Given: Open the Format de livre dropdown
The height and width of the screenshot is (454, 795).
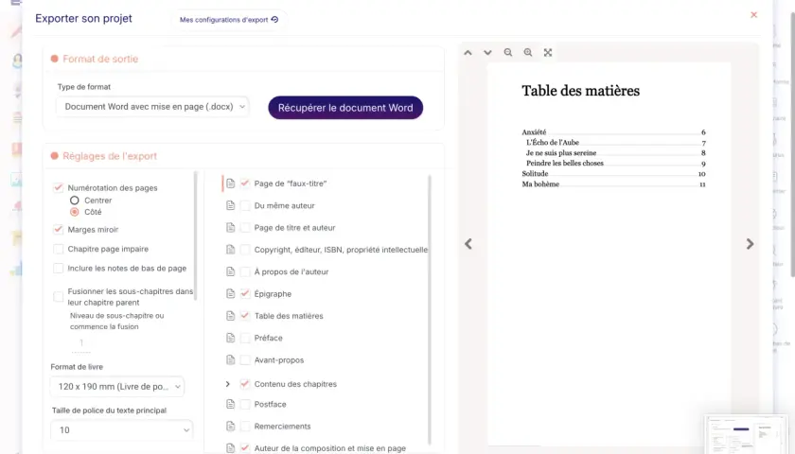Looking at the screenshot, I should (117, 387).
